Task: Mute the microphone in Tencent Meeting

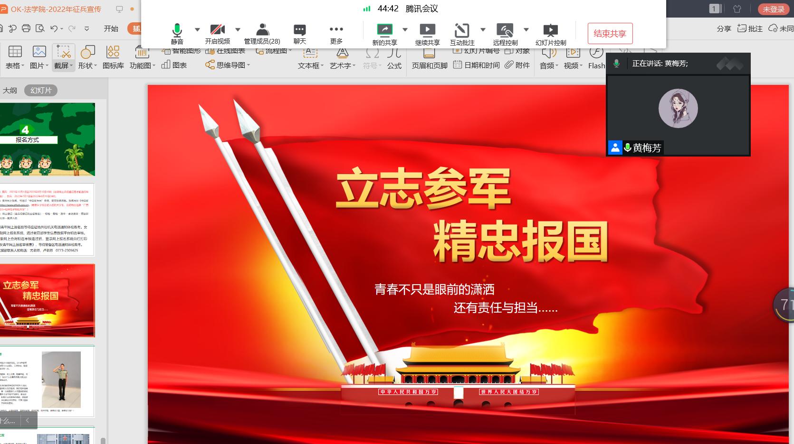Action: tap(177, 33)
